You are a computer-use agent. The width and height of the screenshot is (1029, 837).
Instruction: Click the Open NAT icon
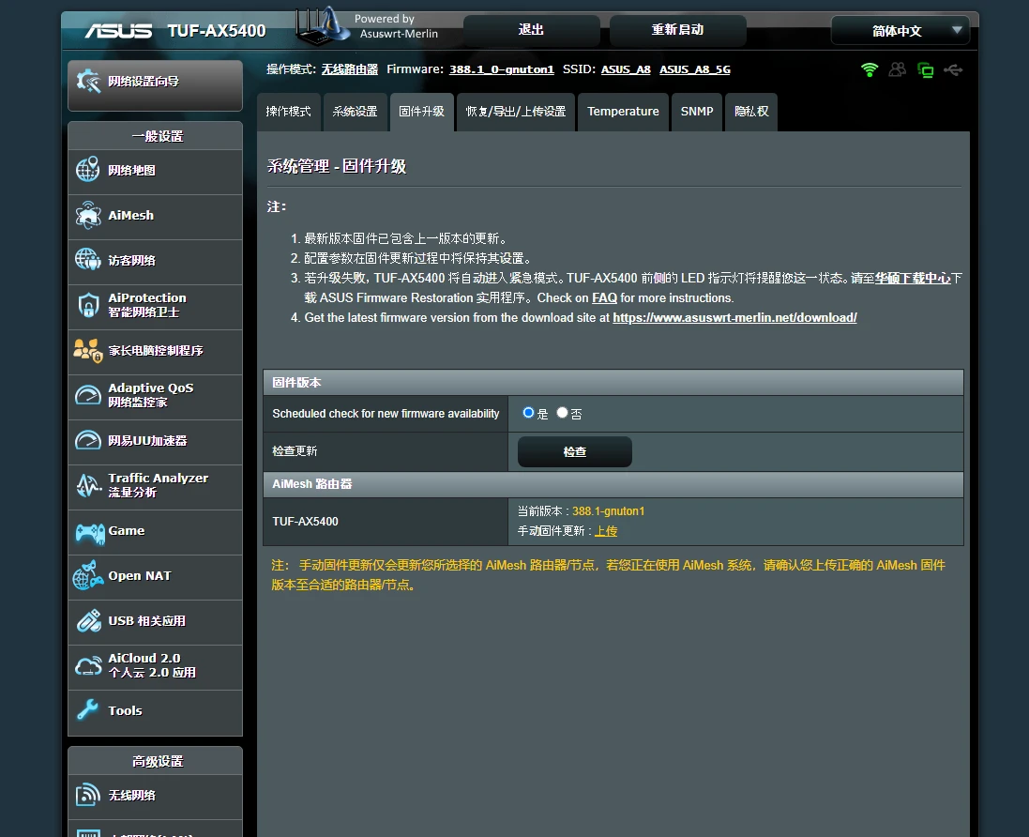click(88, 576)
